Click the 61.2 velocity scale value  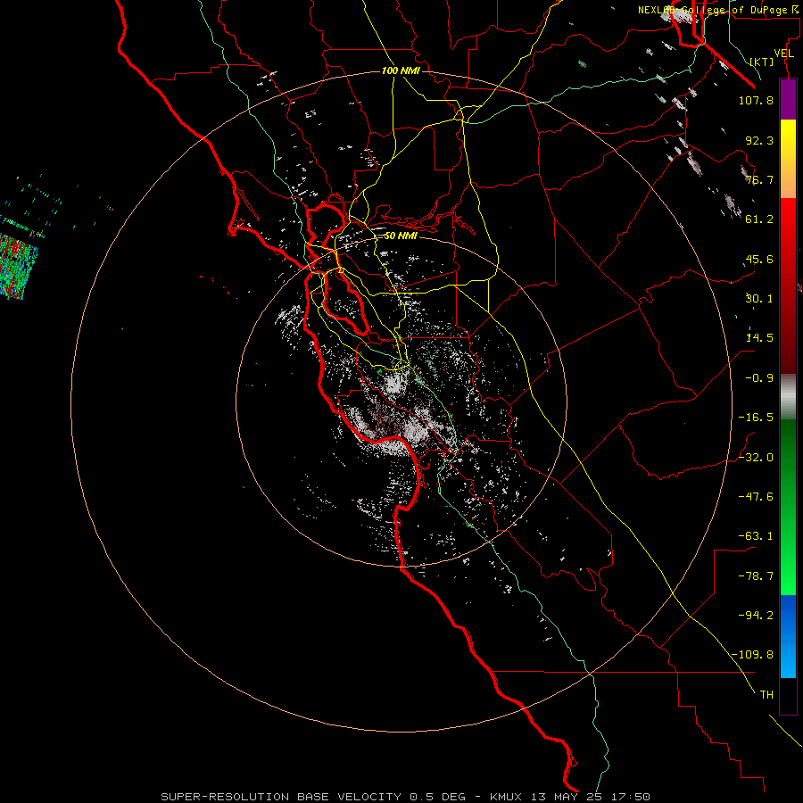click(x=759, y=219)
